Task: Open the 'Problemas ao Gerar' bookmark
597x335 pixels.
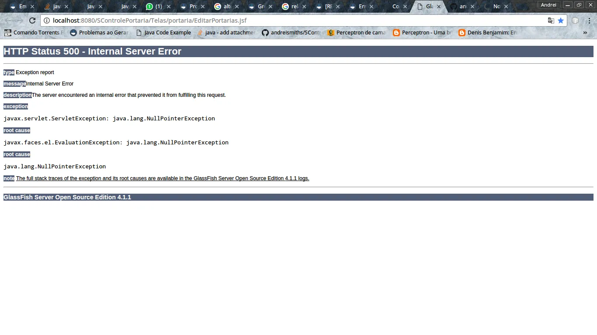Action: tap(100, 33)
